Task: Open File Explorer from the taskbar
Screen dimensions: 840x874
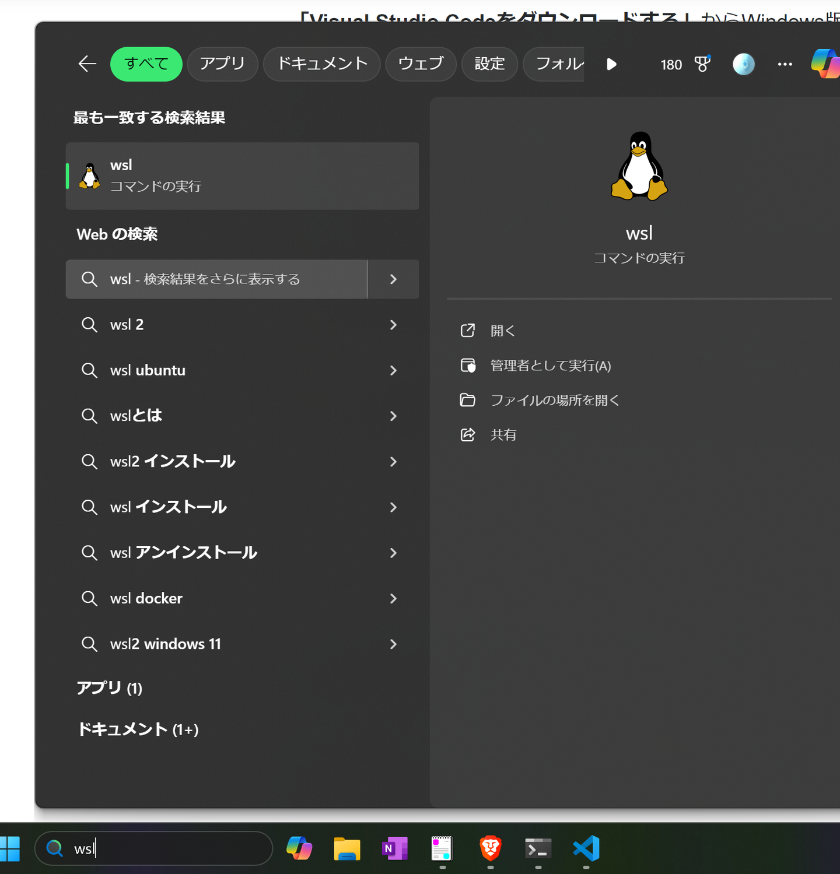Action: (347, 848)
